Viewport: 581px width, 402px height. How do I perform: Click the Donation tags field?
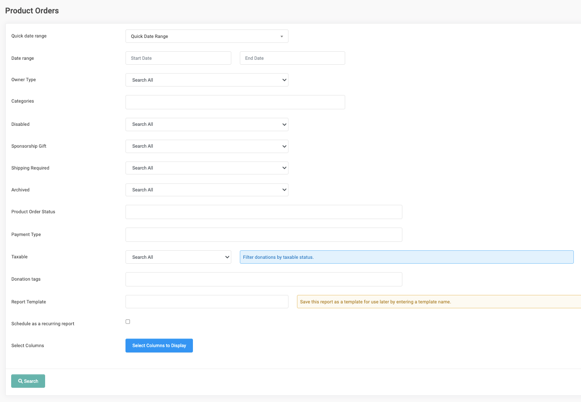[x=263, y=279]
